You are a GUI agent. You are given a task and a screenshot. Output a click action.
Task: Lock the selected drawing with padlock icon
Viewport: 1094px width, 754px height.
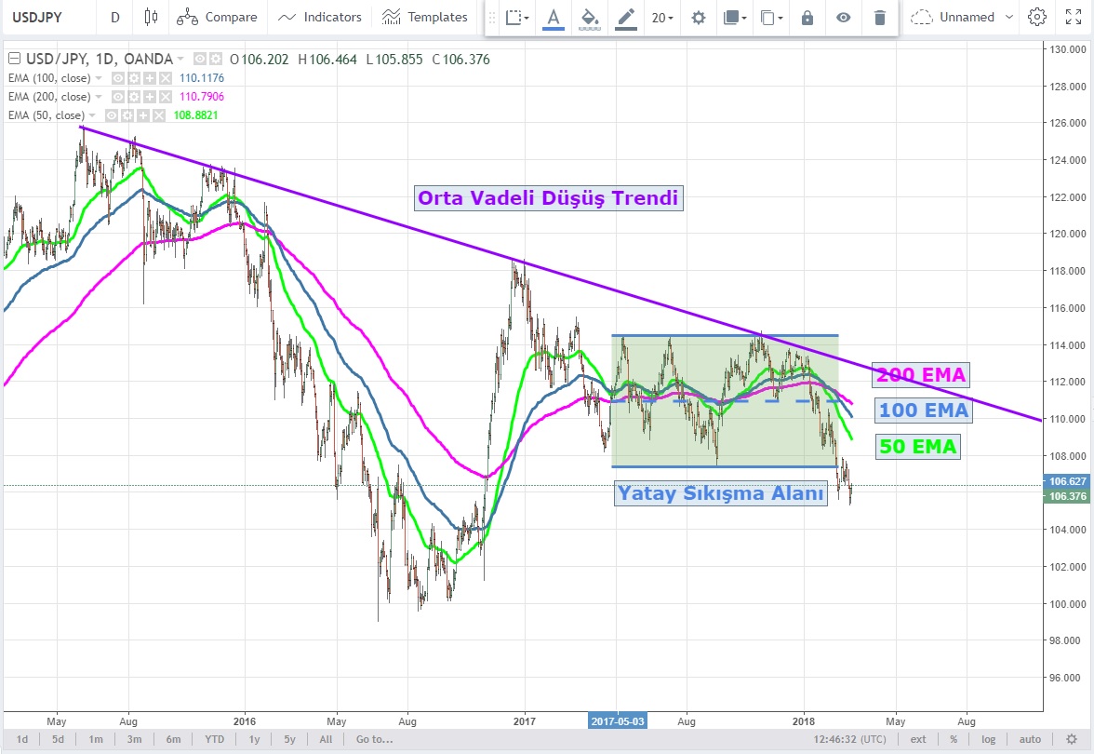tap(807, 18)
